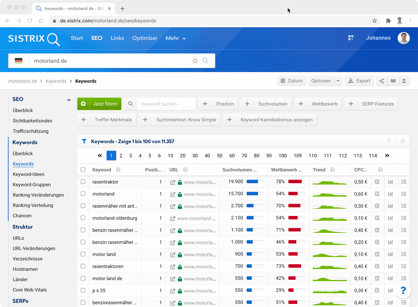Click the blue magnifier search icon
Screen dimensions: 418x307
point(206,61)
